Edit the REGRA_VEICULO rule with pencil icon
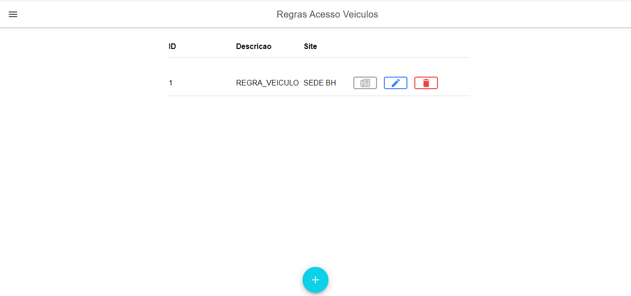 (x=395, y=83)
